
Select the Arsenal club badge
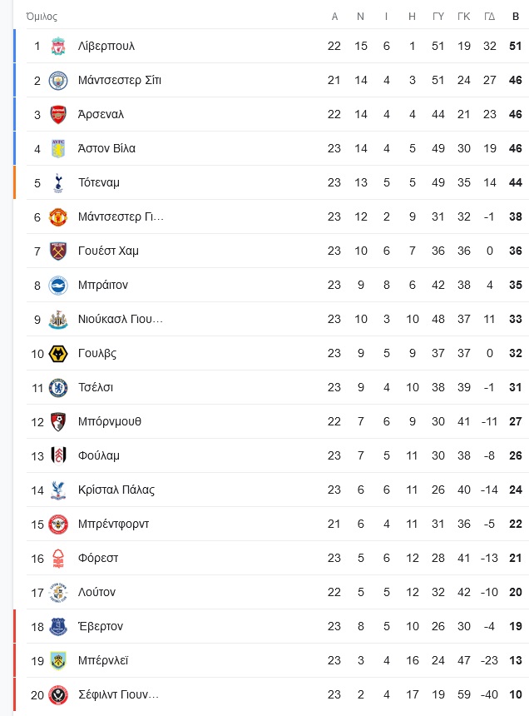click(x=58, y=115)
